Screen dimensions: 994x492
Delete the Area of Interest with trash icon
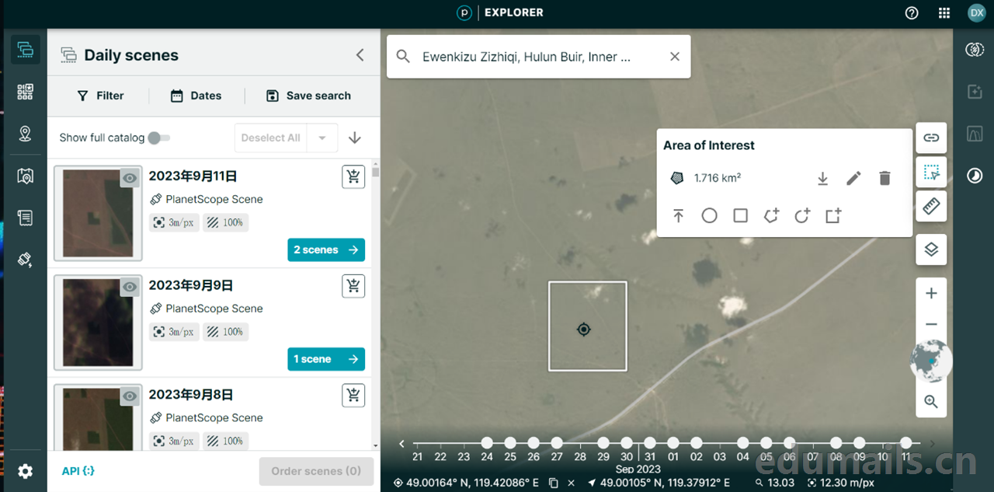tap(885, 178)
